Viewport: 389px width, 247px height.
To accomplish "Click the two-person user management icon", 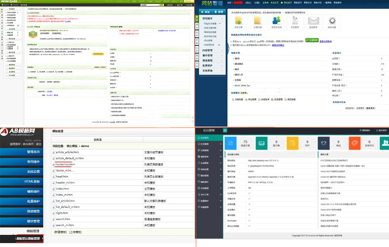I will (x=276, y=21).
